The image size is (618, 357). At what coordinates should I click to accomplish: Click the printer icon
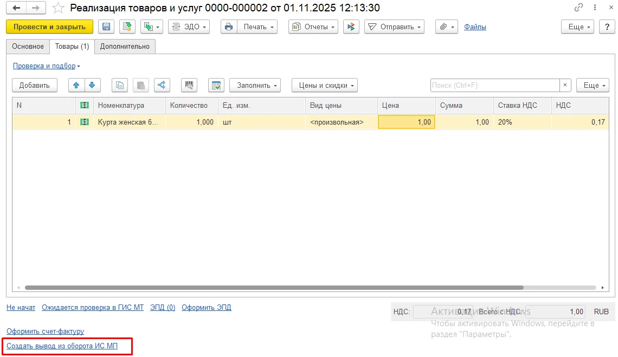(229, 27)
